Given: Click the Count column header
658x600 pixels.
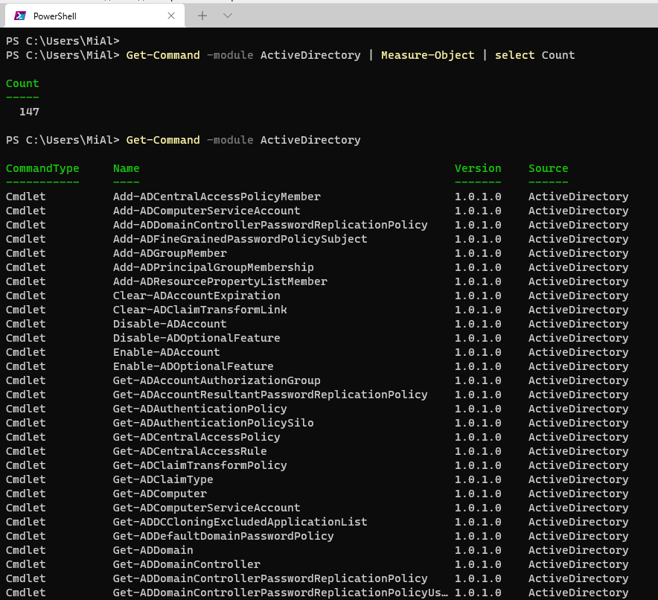Looking at the screenshot, I should pyautogui.click(x=22, y=83).
